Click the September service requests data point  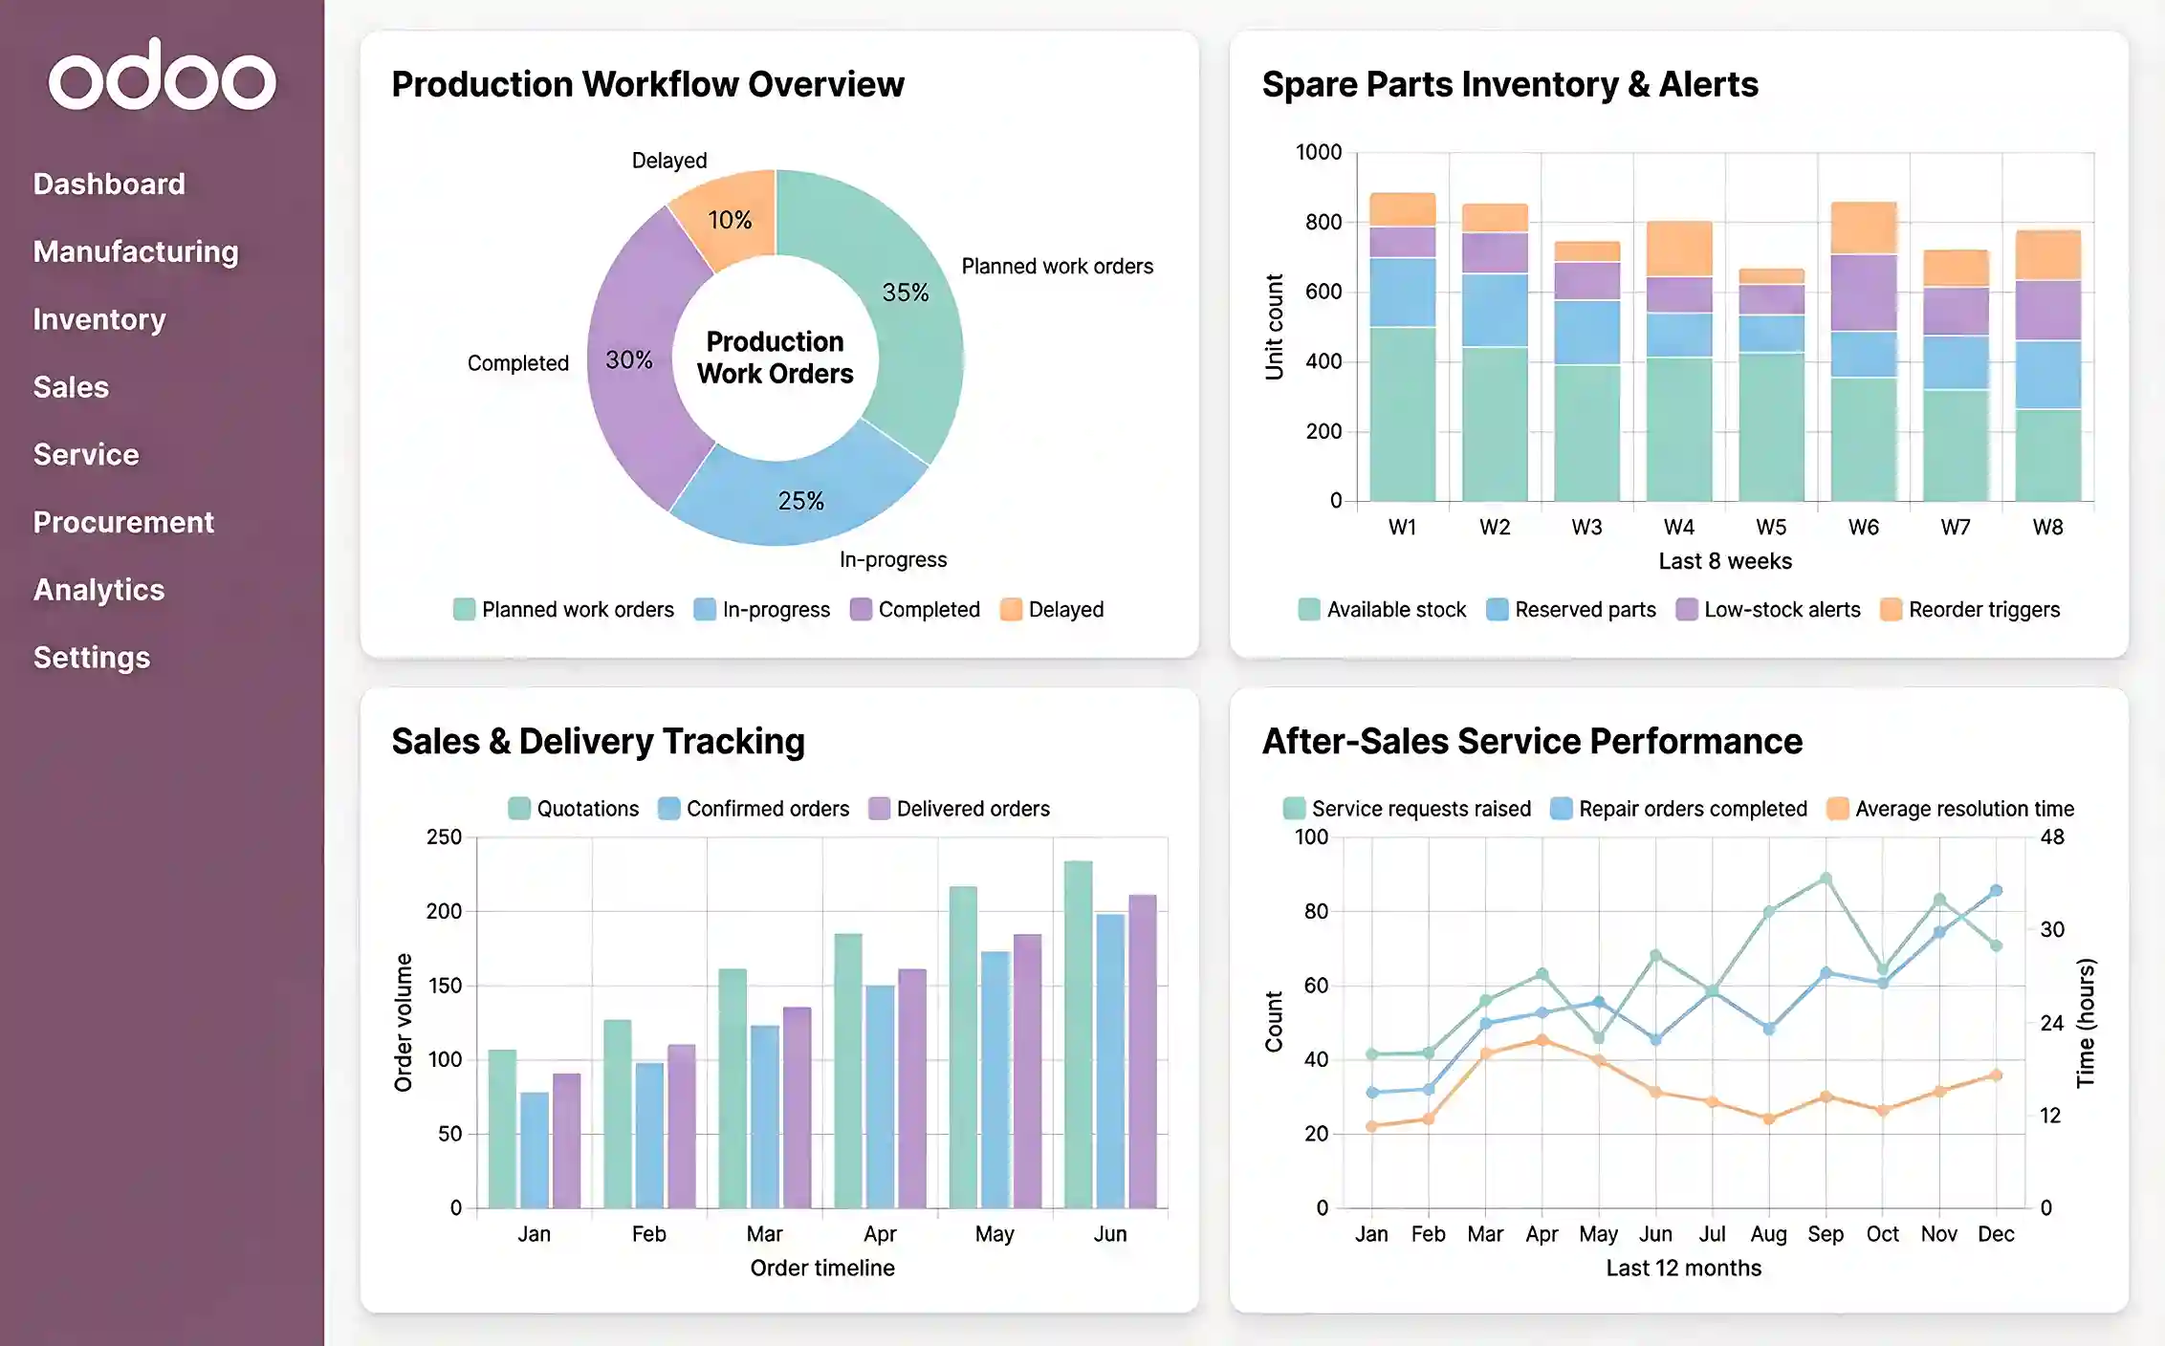1826,875
